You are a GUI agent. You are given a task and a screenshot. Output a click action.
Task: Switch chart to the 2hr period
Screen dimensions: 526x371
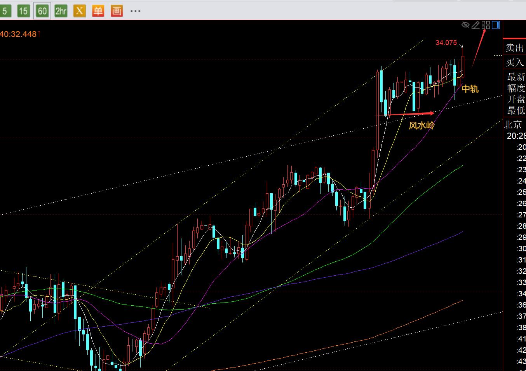coord(61,11)
